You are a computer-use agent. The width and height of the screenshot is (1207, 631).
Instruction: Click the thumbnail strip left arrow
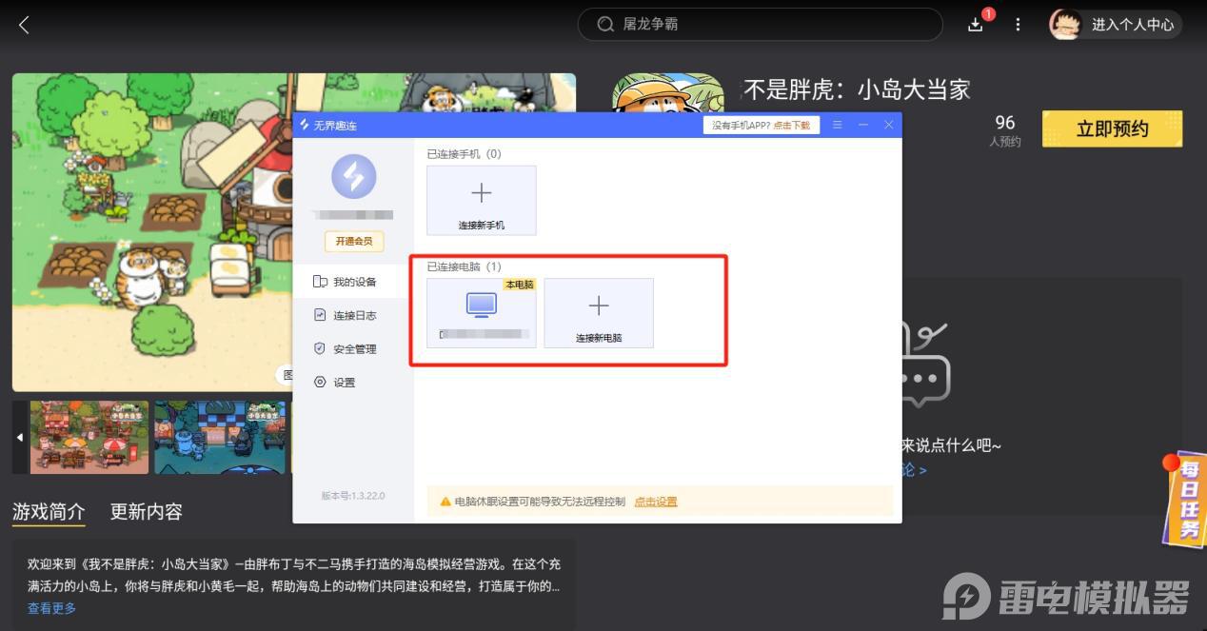tap(20, 437)
